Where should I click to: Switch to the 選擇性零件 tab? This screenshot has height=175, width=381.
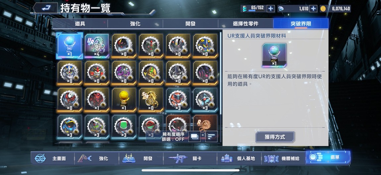coord(245,24)
